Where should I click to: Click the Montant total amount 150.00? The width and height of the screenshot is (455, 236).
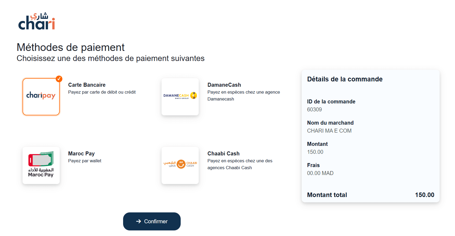pyautogui.click(x=424, y=195)
